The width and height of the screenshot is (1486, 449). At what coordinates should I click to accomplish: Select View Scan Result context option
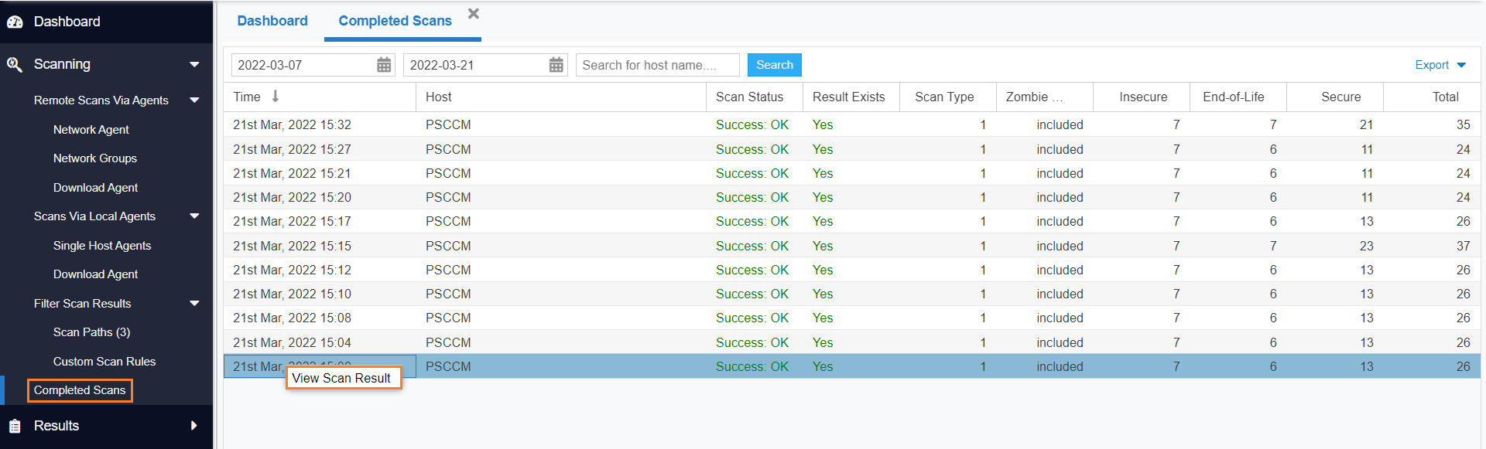pos(341,378)
